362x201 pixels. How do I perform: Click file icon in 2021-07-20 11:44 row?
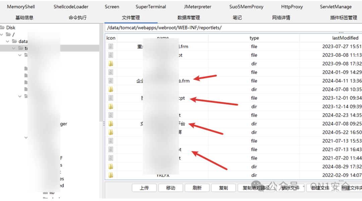coord(111,158)
